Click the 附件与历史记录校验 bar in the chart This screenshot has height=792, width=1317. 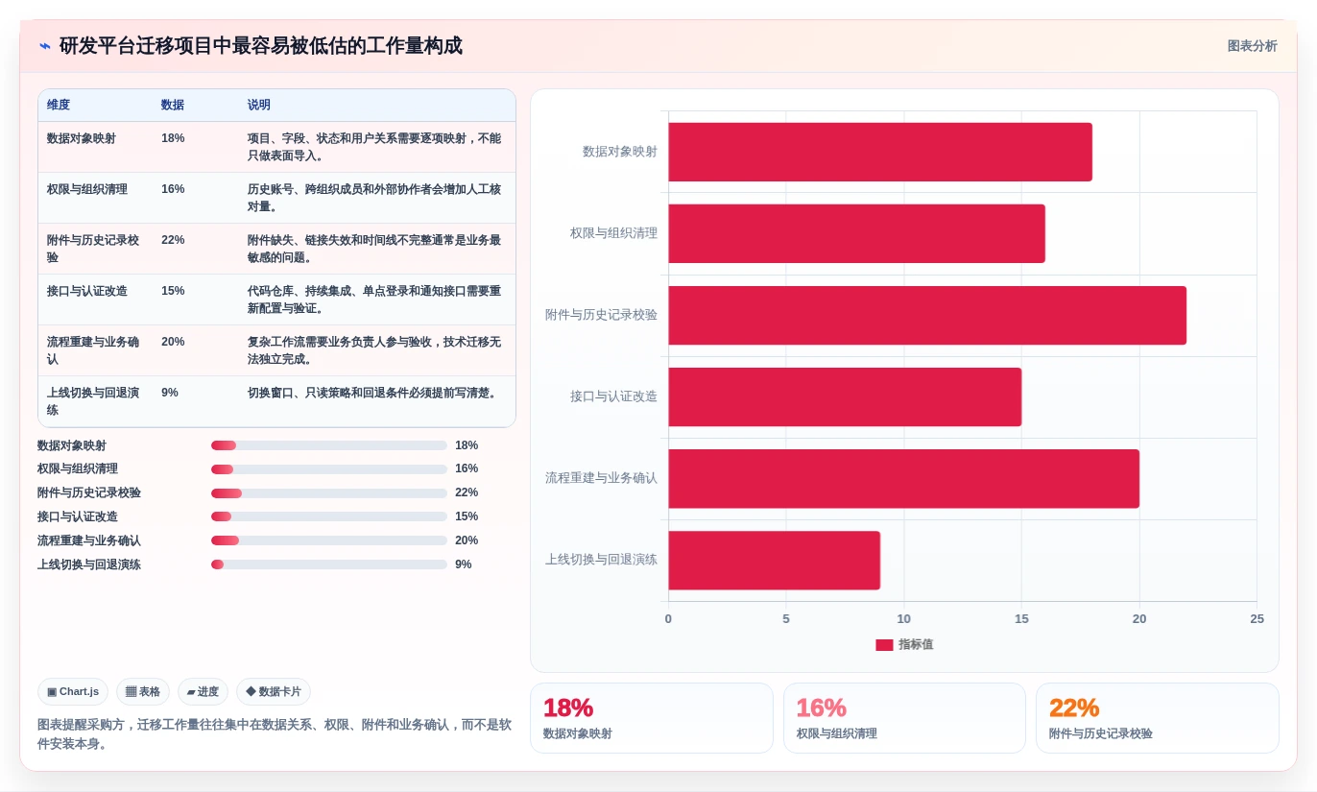[x=927, y=315]
